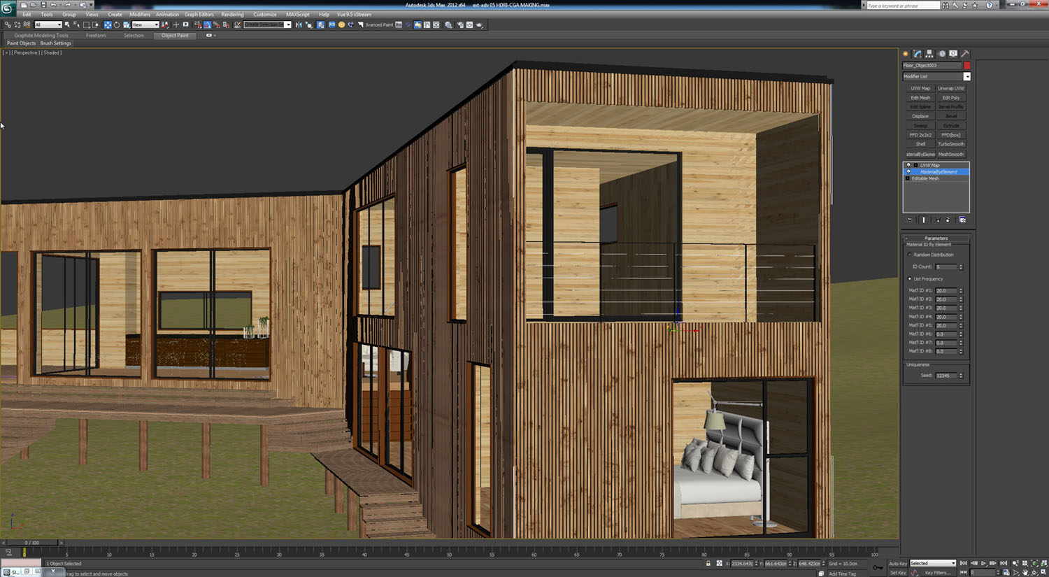Viewport: 1049px width, 577px height.
Task: Switch to the Create command panel
Action: click(906, 54)
